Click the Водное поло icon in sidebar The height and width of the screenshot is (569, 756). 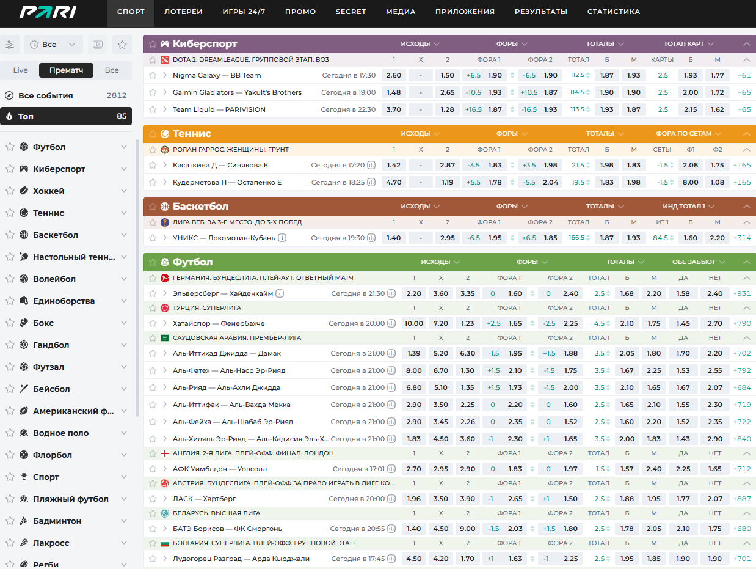click(x=24, y=433)
